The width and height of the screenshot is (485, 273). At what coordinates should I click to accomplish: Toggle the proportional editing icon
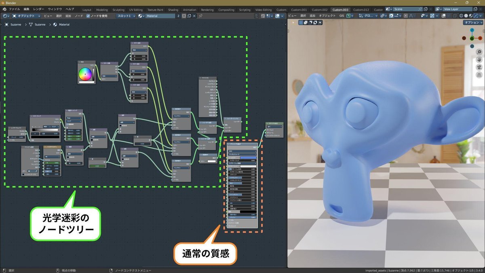coord(406,16)
